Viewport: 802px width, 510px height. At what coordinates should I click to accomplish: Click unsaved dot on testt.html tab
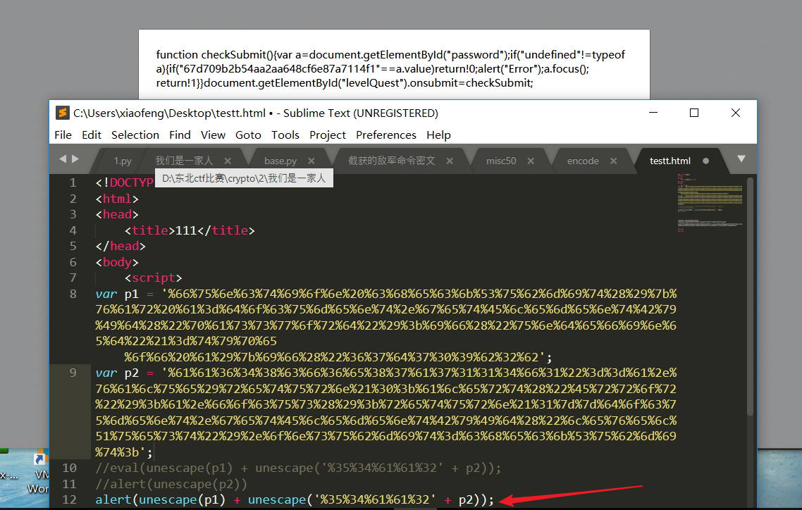[706, 161]
